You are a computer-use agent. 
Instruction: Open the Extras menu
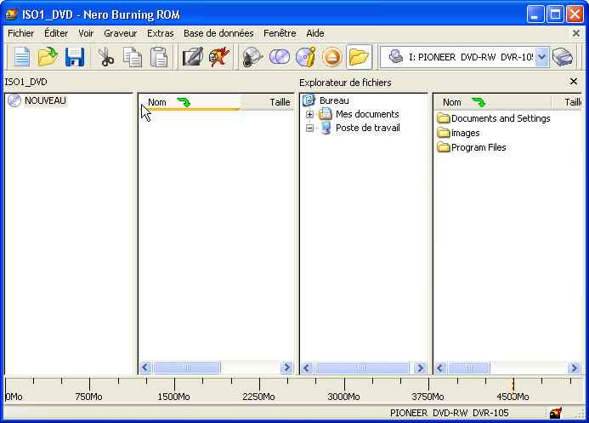pos(161,33)
